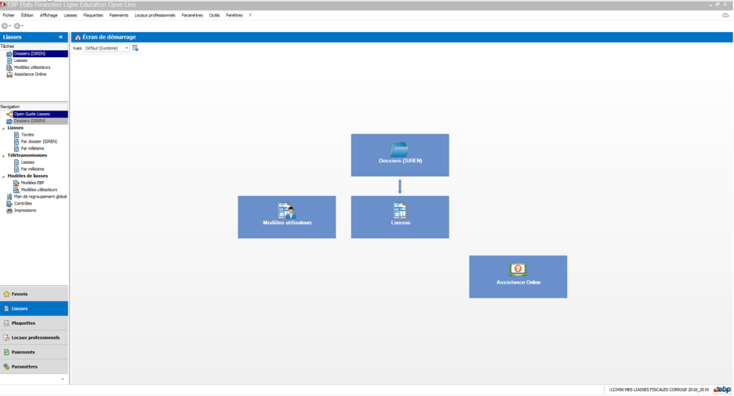This screenshot has height=396, width=734.
Task: Click the Dossiers (SIREN) folder icon under Tâches
Action: 9,54
